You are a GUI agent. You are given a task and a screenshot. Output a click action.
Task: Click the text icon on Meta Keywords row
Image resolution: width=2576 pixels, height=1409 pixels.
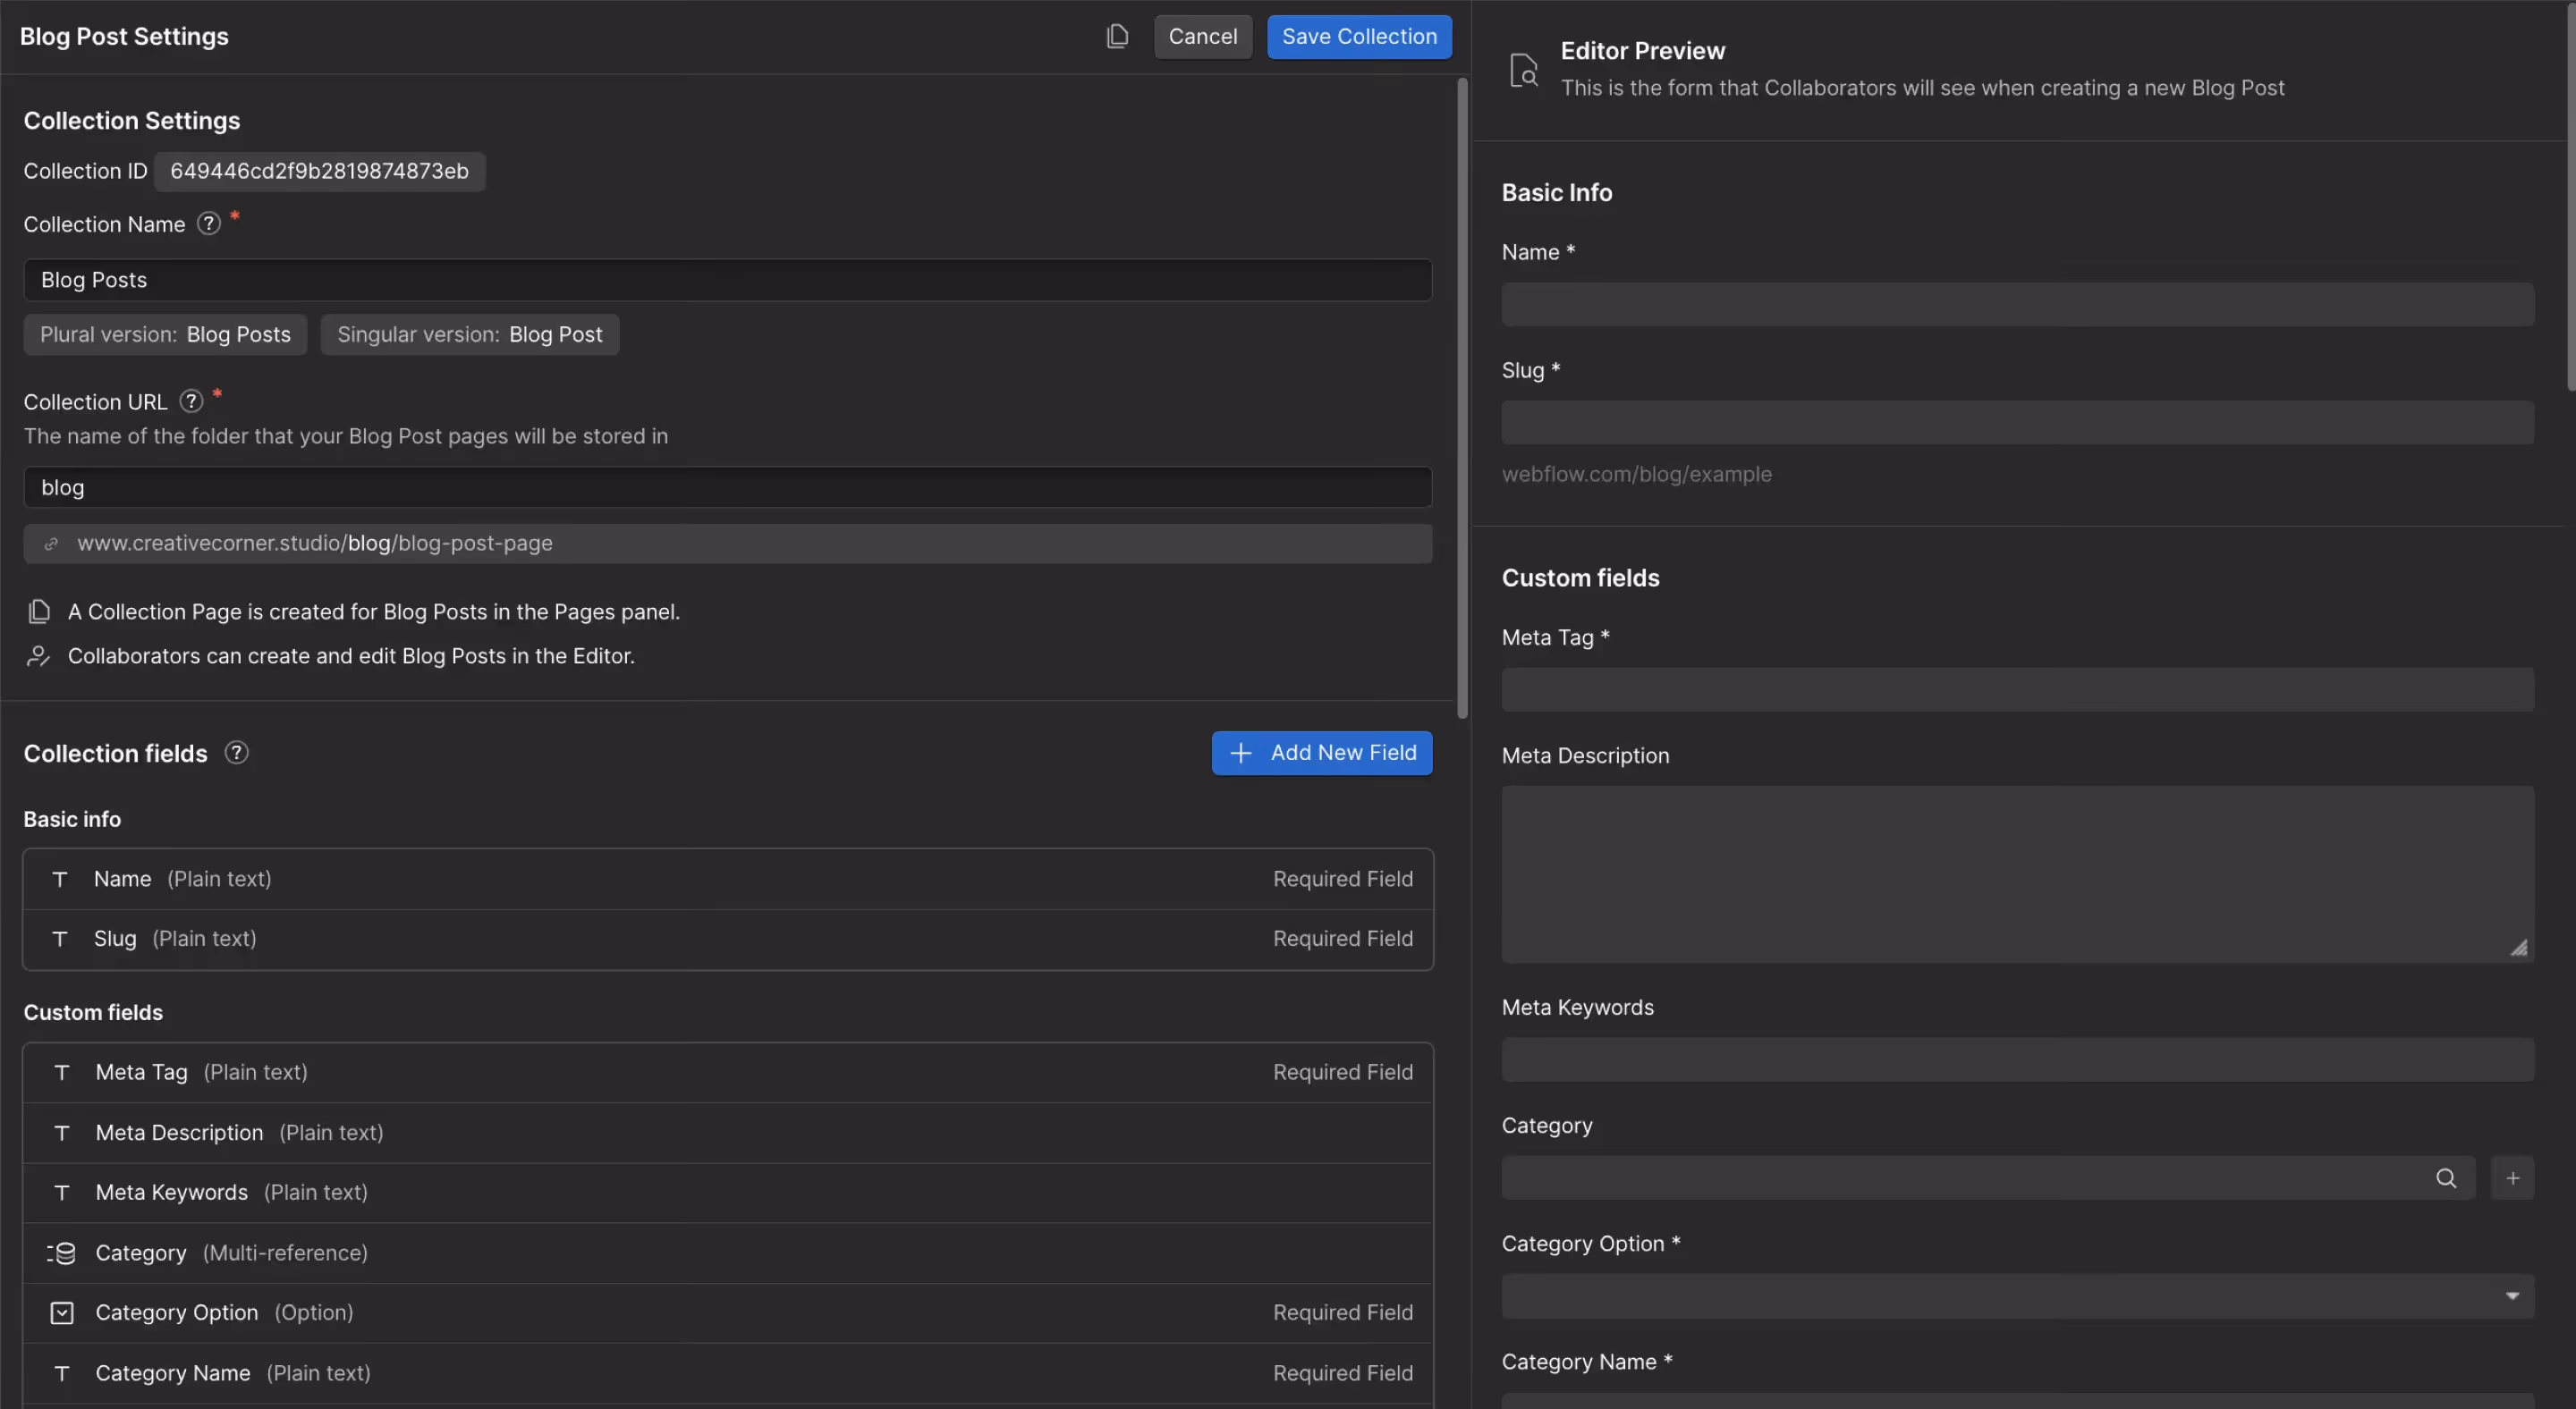62,1192
